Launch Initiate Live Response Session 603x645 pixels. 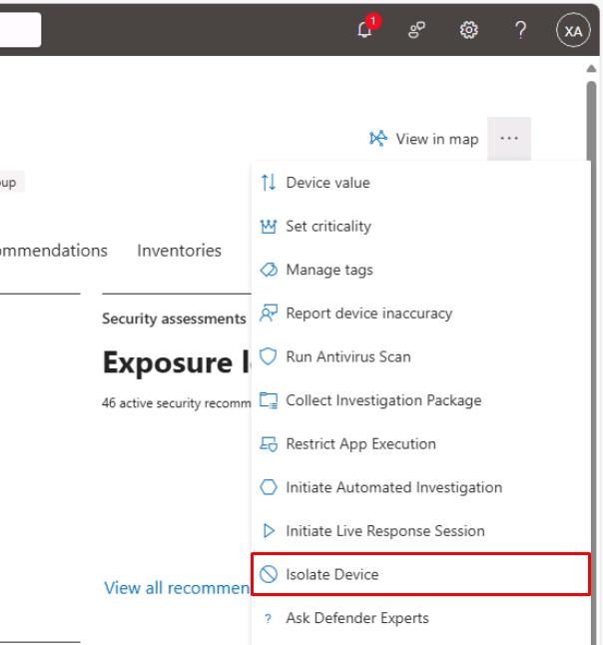(385, 531)
